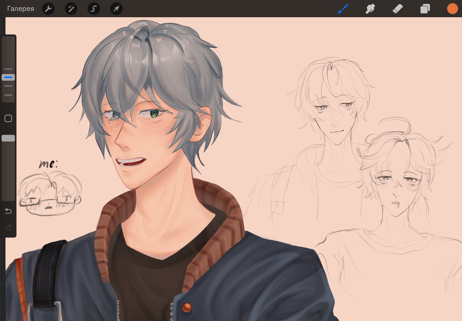Select the Smudge tool
Screen dimensions: 462x321
[x=370, y=8]
